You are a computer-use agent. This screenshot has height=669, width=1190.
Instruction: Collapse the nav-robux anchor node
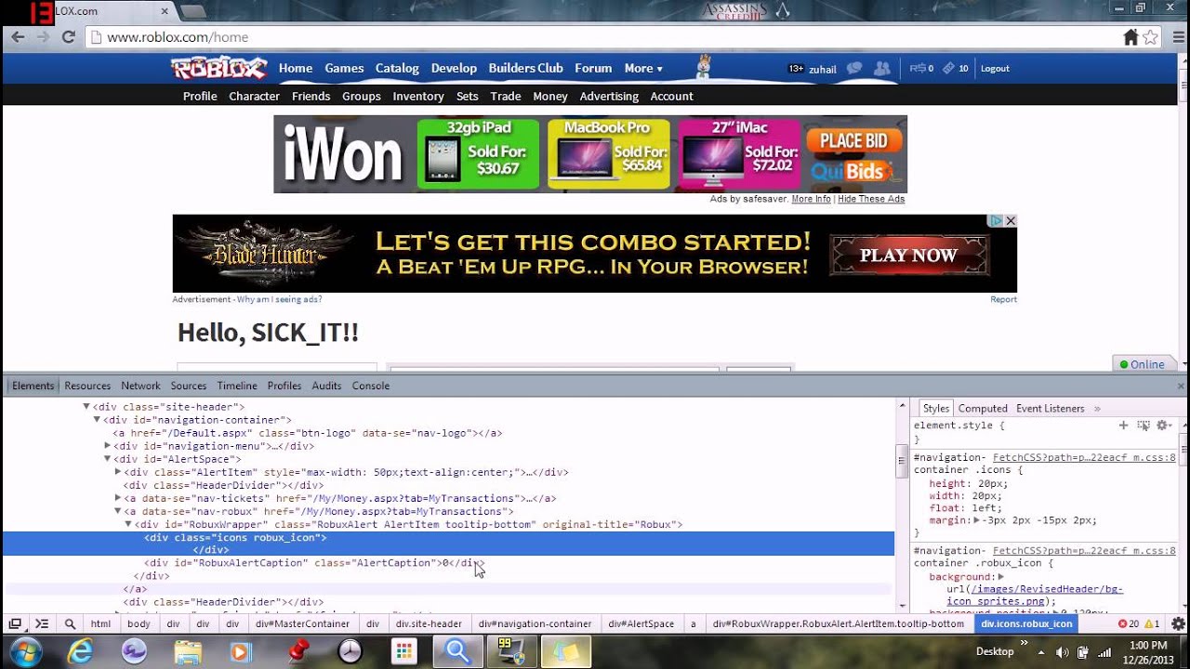point(118,511)
